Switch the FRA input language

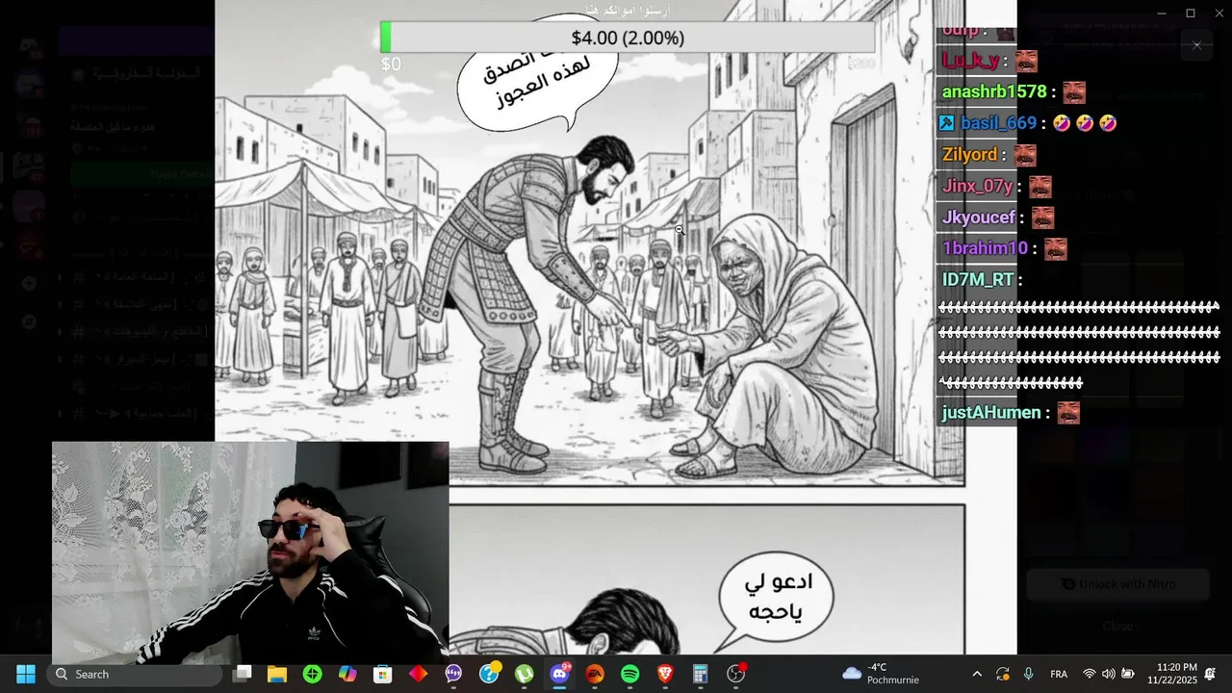coord(1059,674)
